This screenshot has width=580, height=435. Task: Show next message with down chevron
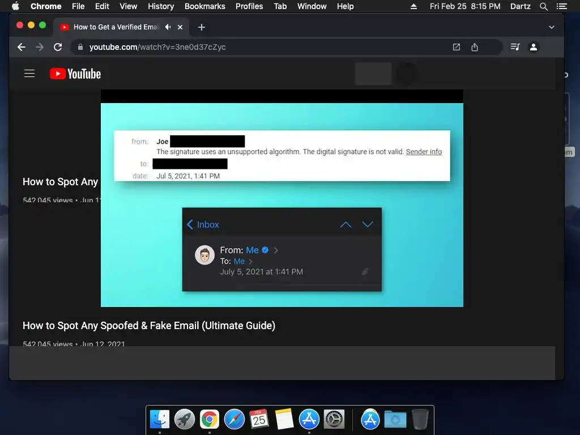(x=368, y=224)
